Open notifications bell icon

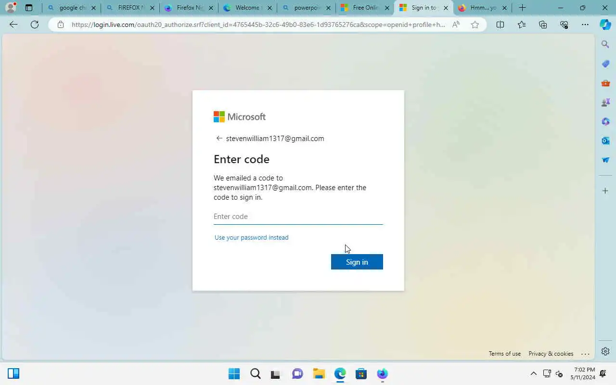[x=603, y=373]
